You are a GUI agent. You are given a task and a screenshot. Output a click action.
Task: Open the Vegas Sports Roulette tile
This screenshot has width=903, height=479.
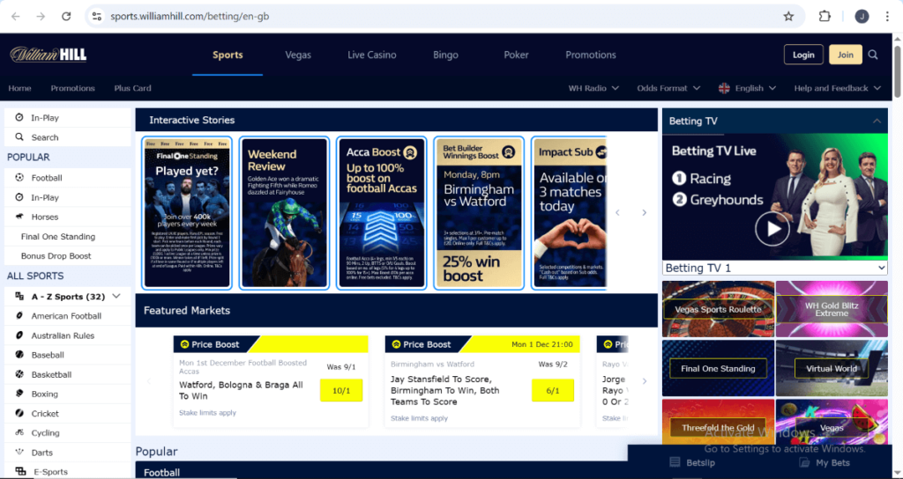(x=718, y=309)
